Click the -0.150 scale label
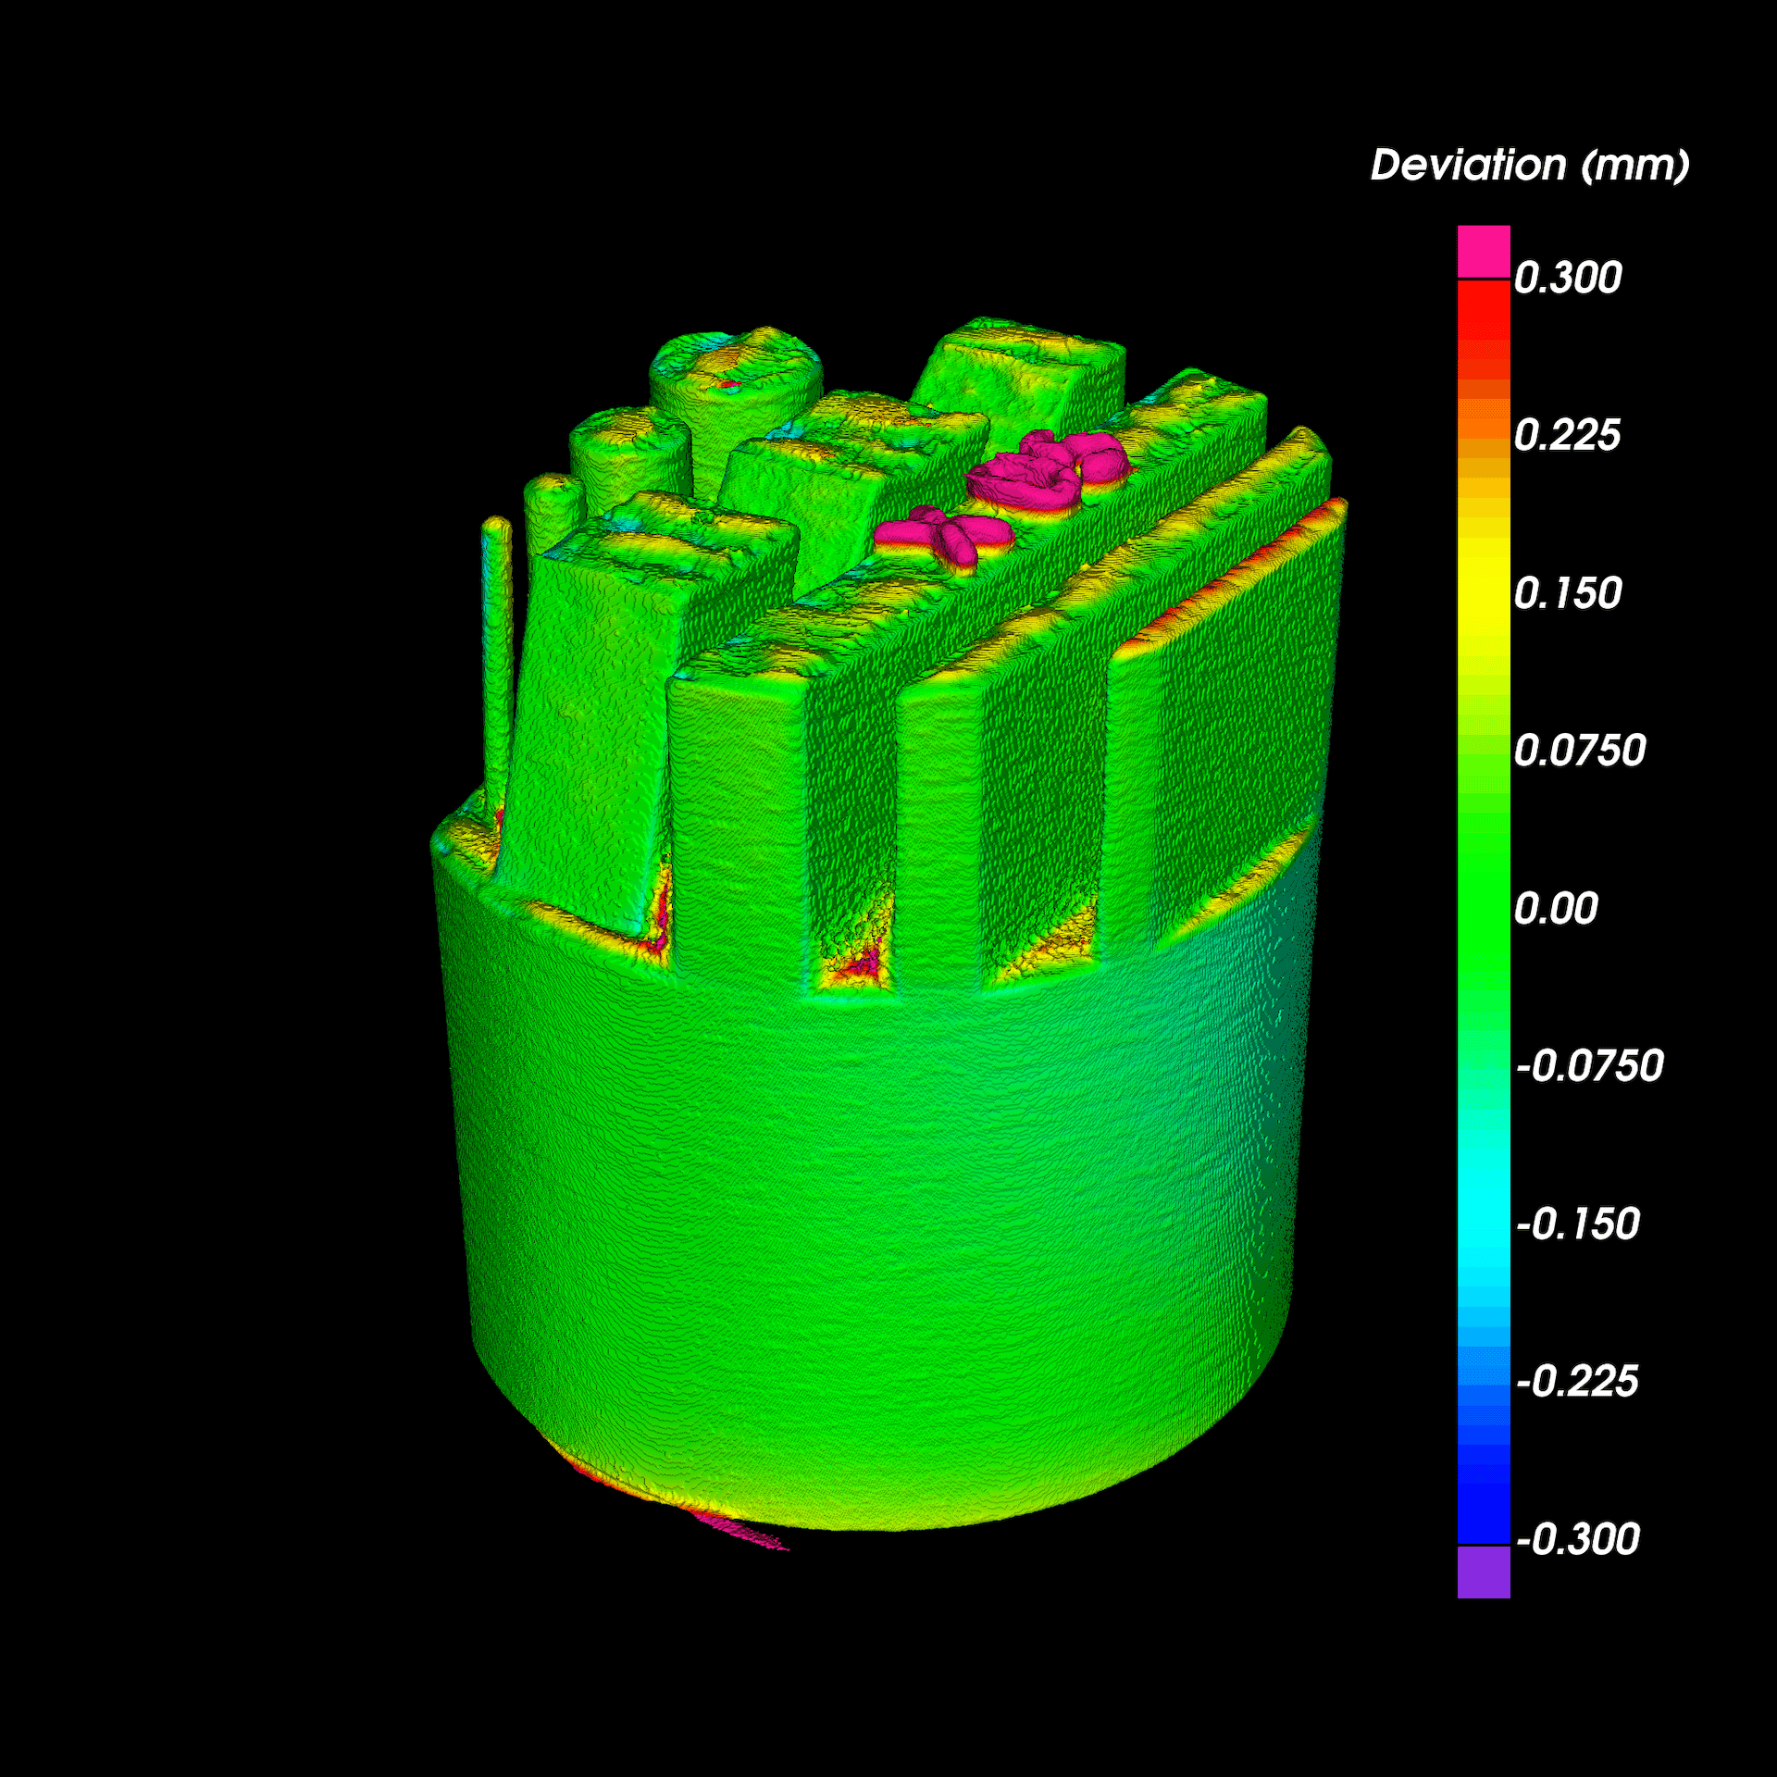The height and width of the screenshot is (1777, 1777). tap(1577, 1224)
